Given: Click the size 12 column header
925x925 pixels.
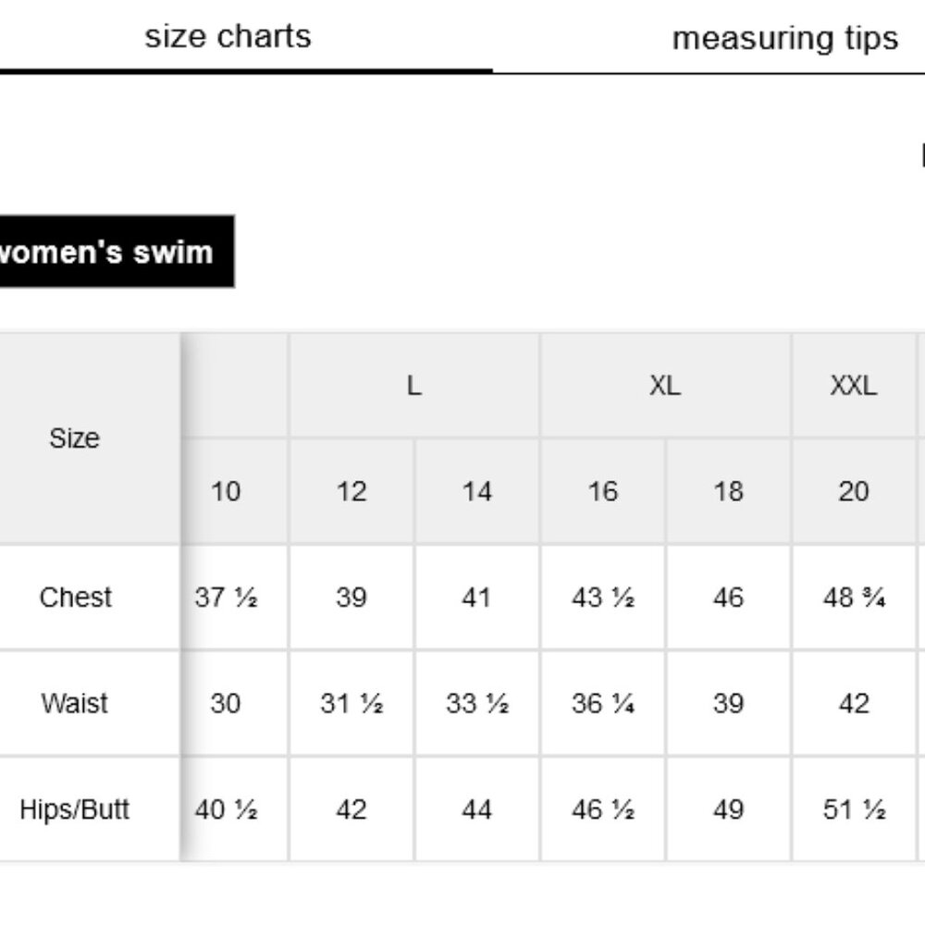Looking at the screenshot, I should click(x=351, y=491).
